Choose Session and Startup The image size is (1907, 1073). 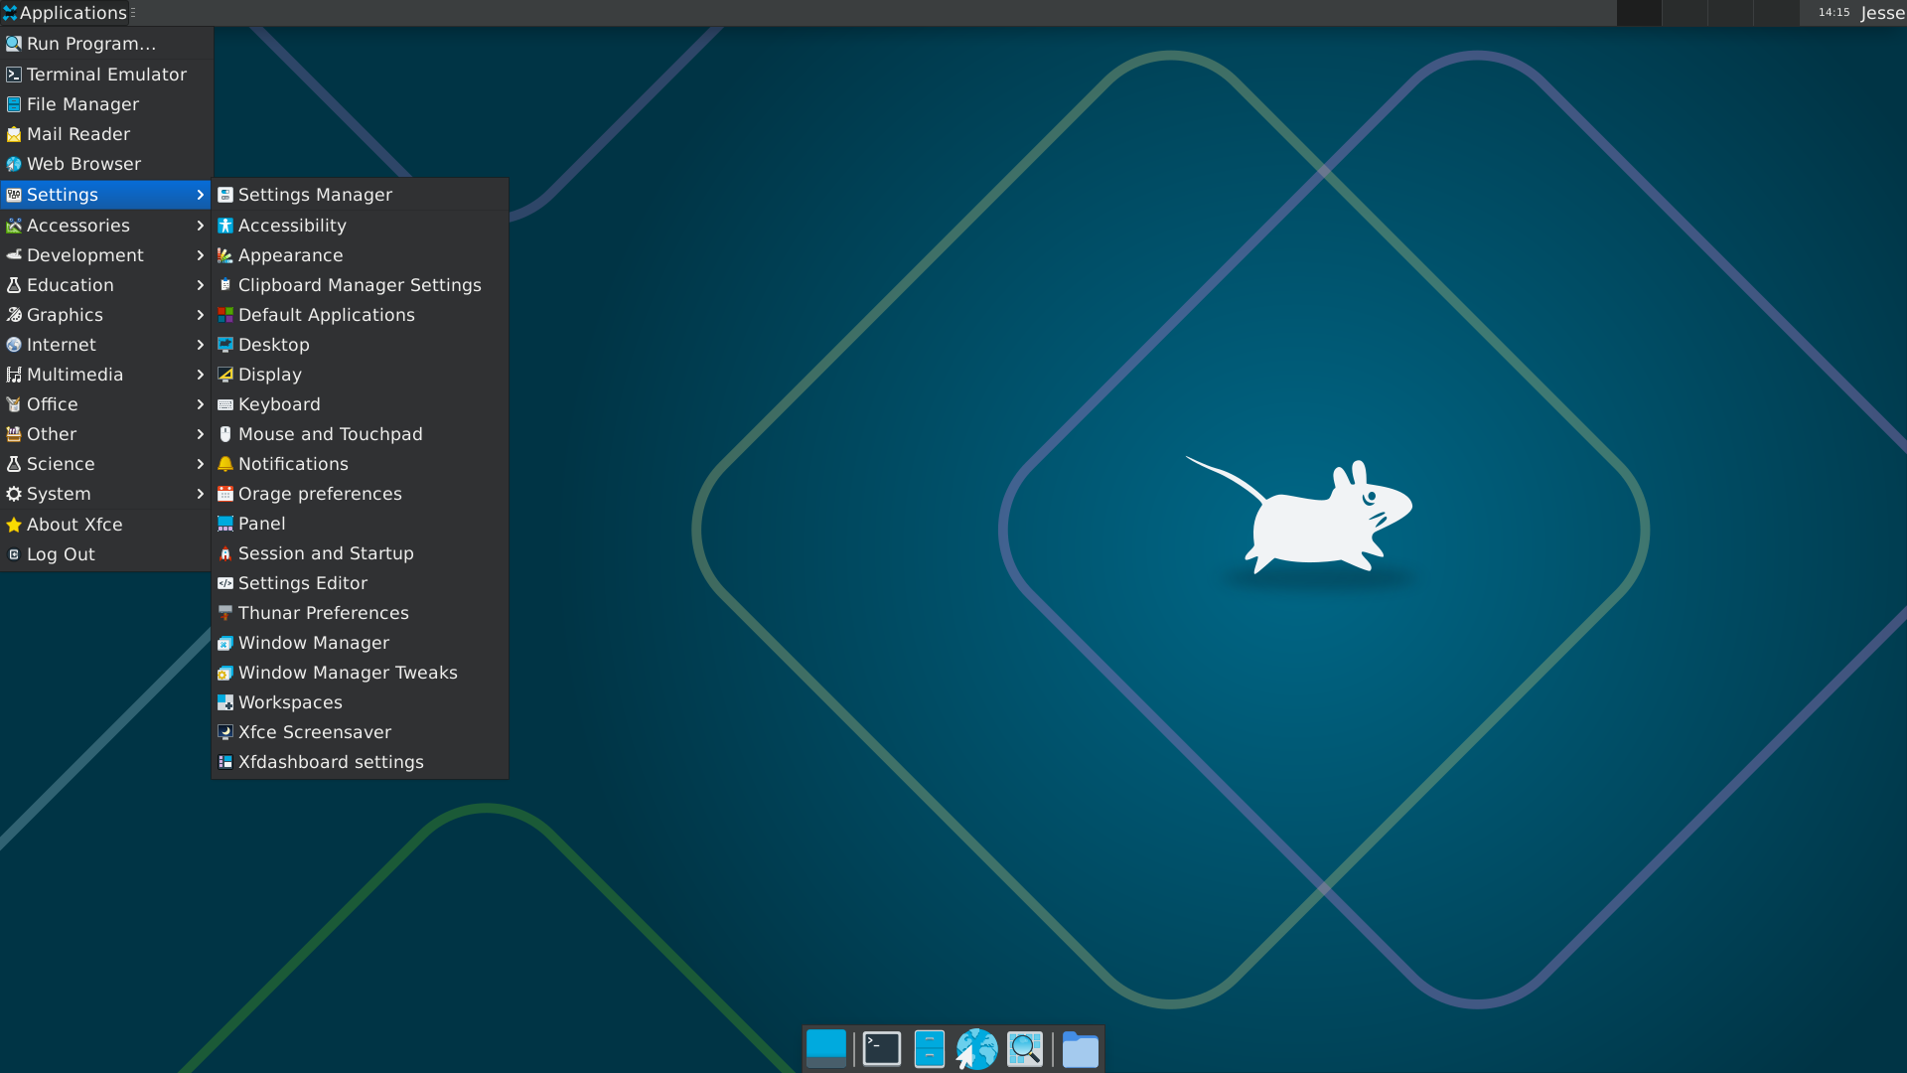(360, 553)
